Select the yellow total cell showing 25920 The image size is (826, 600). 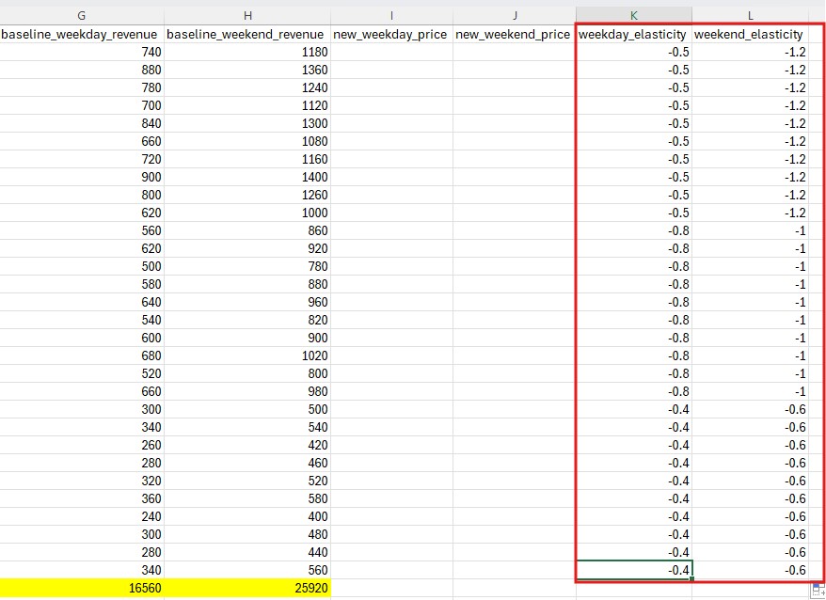(x=247, y=588)
